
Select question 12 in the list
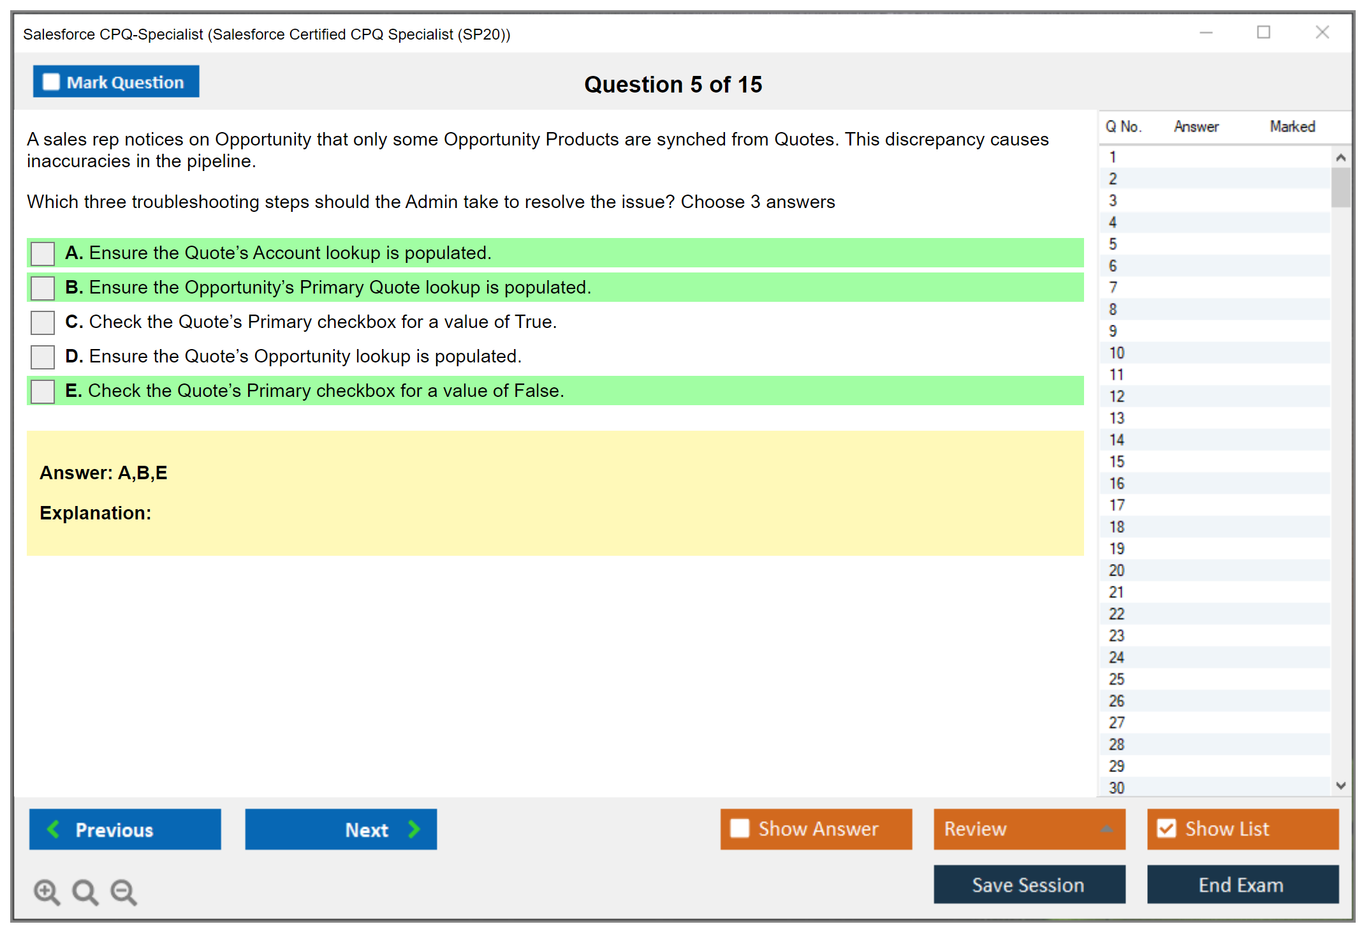1117,396
